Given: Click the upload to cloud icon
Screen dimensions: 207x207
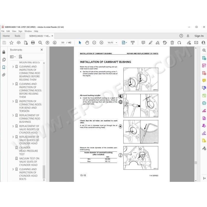Looking at the screenshot, I should coord(19,43).
